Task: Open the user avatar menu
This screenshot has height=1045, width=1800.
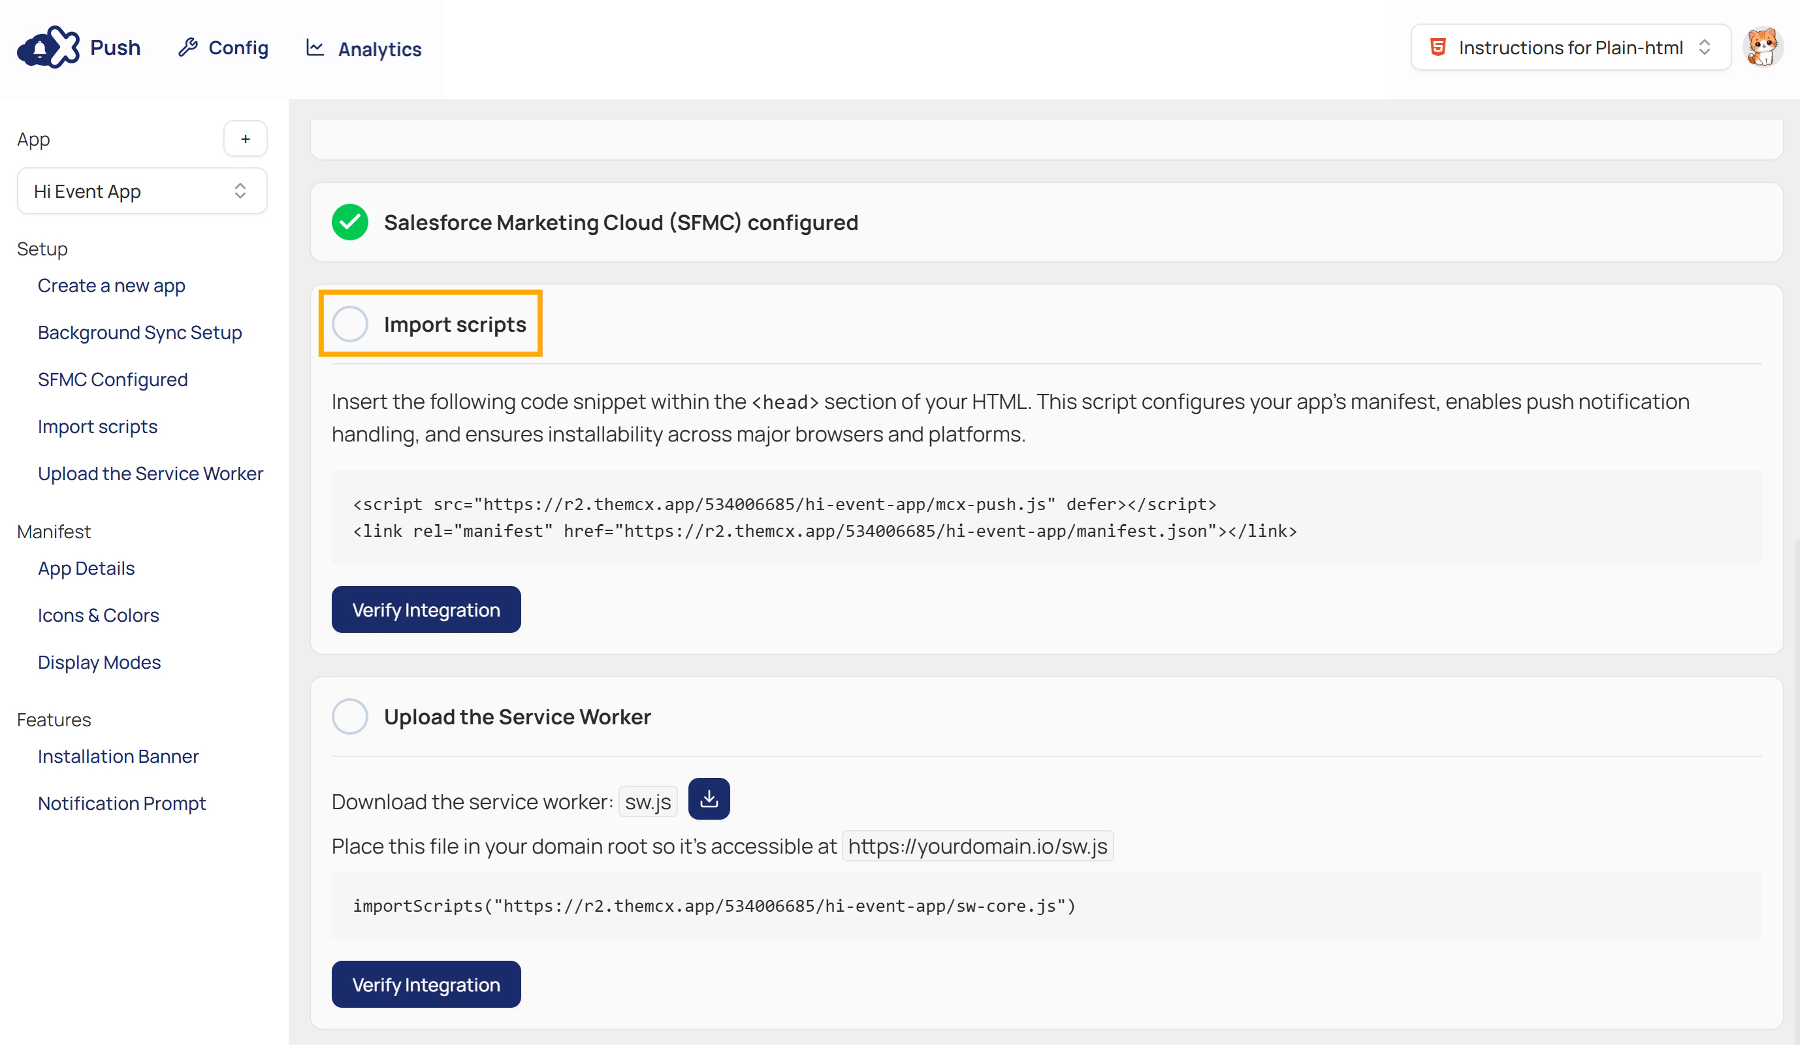Action: [1762, 47]
